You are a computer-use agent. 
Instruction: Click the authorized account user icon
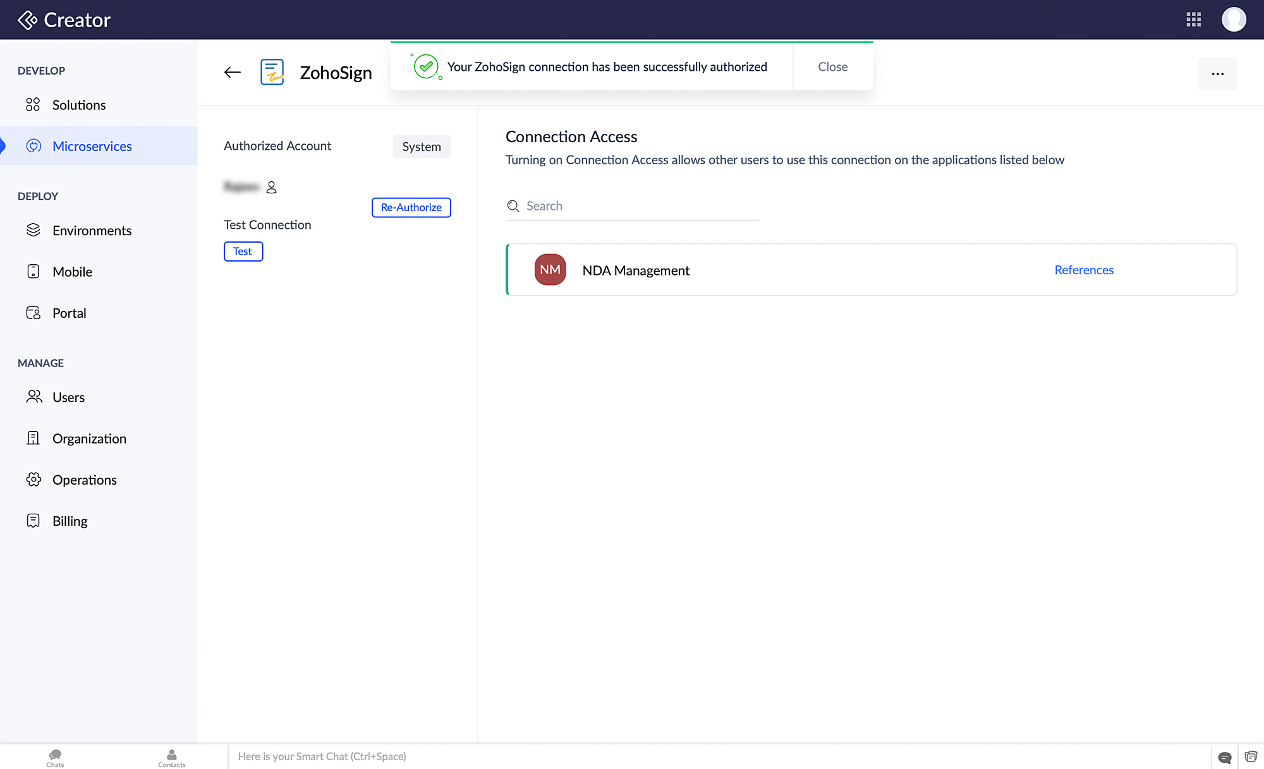point(272,188)
